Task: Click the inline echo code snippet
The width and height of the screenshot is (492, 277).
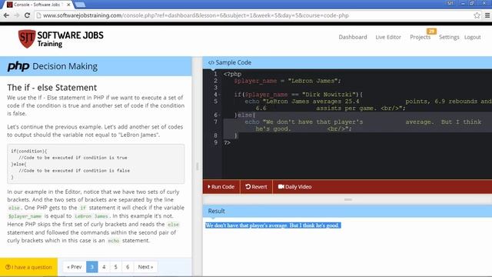Action: pyautogui.click(x=113, y=241)
